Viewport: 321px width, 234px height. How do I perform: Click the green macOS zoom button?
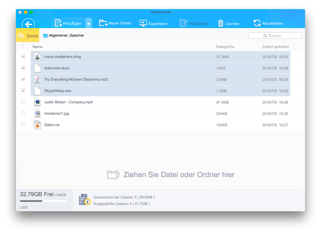pyautogui.click(x=31, y=12)
